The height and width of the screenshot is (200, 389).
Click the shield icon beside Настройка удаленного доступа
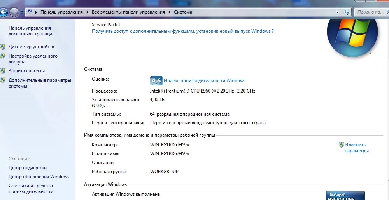click(x=3, y=56)
